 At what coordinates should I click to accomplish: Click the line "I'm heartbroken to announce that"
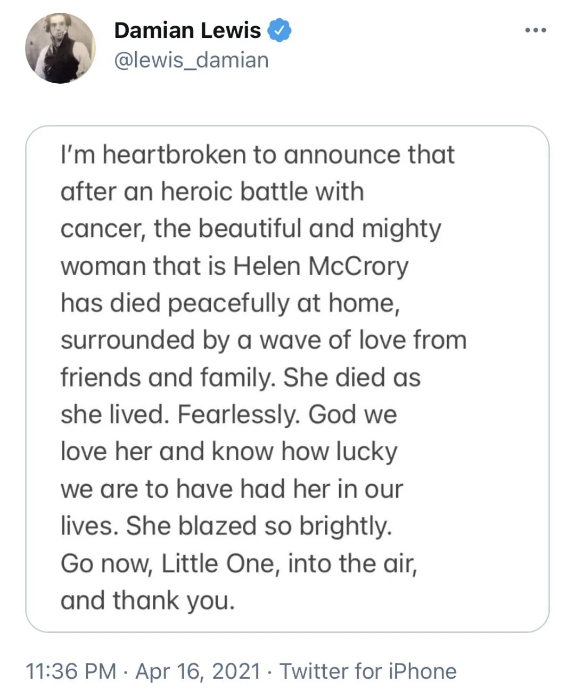pyautogui.click(x=258, y=155)
